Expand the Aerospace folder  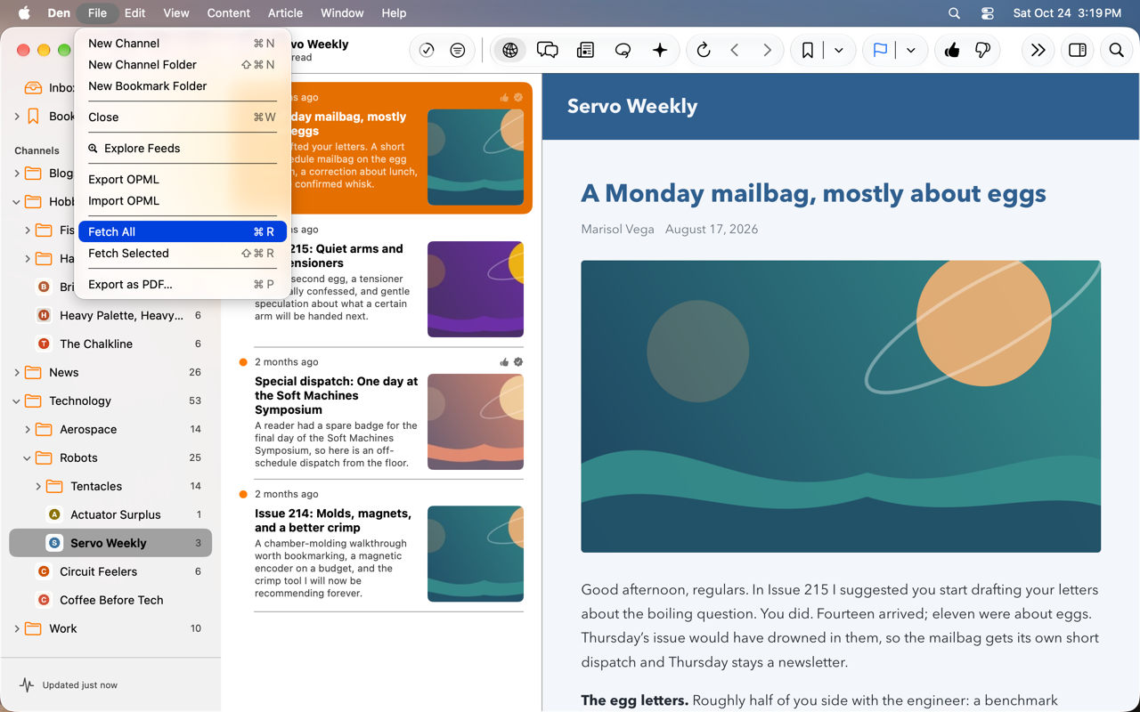pyautogui.click(x=28, y=430)
